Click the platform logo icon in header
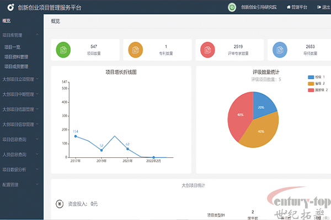Image resolution: width=331 pixels, height=220 pixels. [10, 8]
